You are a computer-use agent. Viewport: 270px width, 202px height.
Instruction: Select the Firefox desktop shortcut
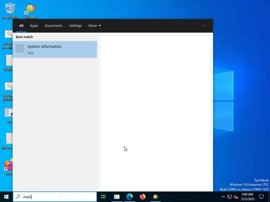9,166
